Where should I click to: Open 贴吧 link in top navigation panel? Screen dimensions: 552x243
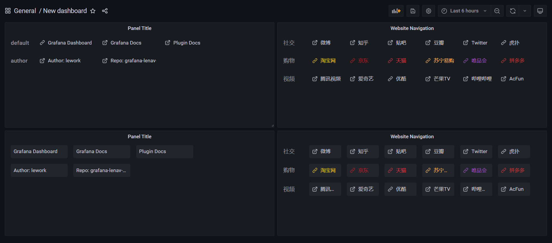click(x=397, y=43)
